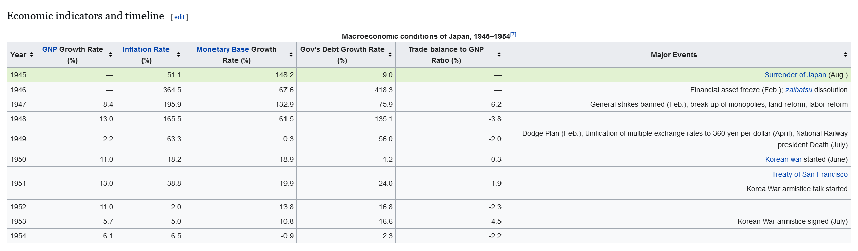Click GNP Growth Rate sort arrows
Image resolution: width=858 pixels, height=251 pixels.
click(x=111, y=55)
